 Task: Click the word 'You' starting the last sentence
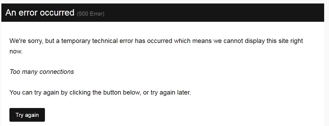pos(15,93)
